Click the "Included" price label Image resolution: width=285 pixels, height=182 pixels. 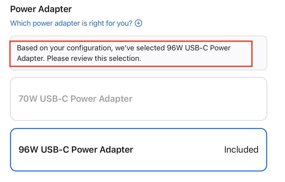pos(241,149)
